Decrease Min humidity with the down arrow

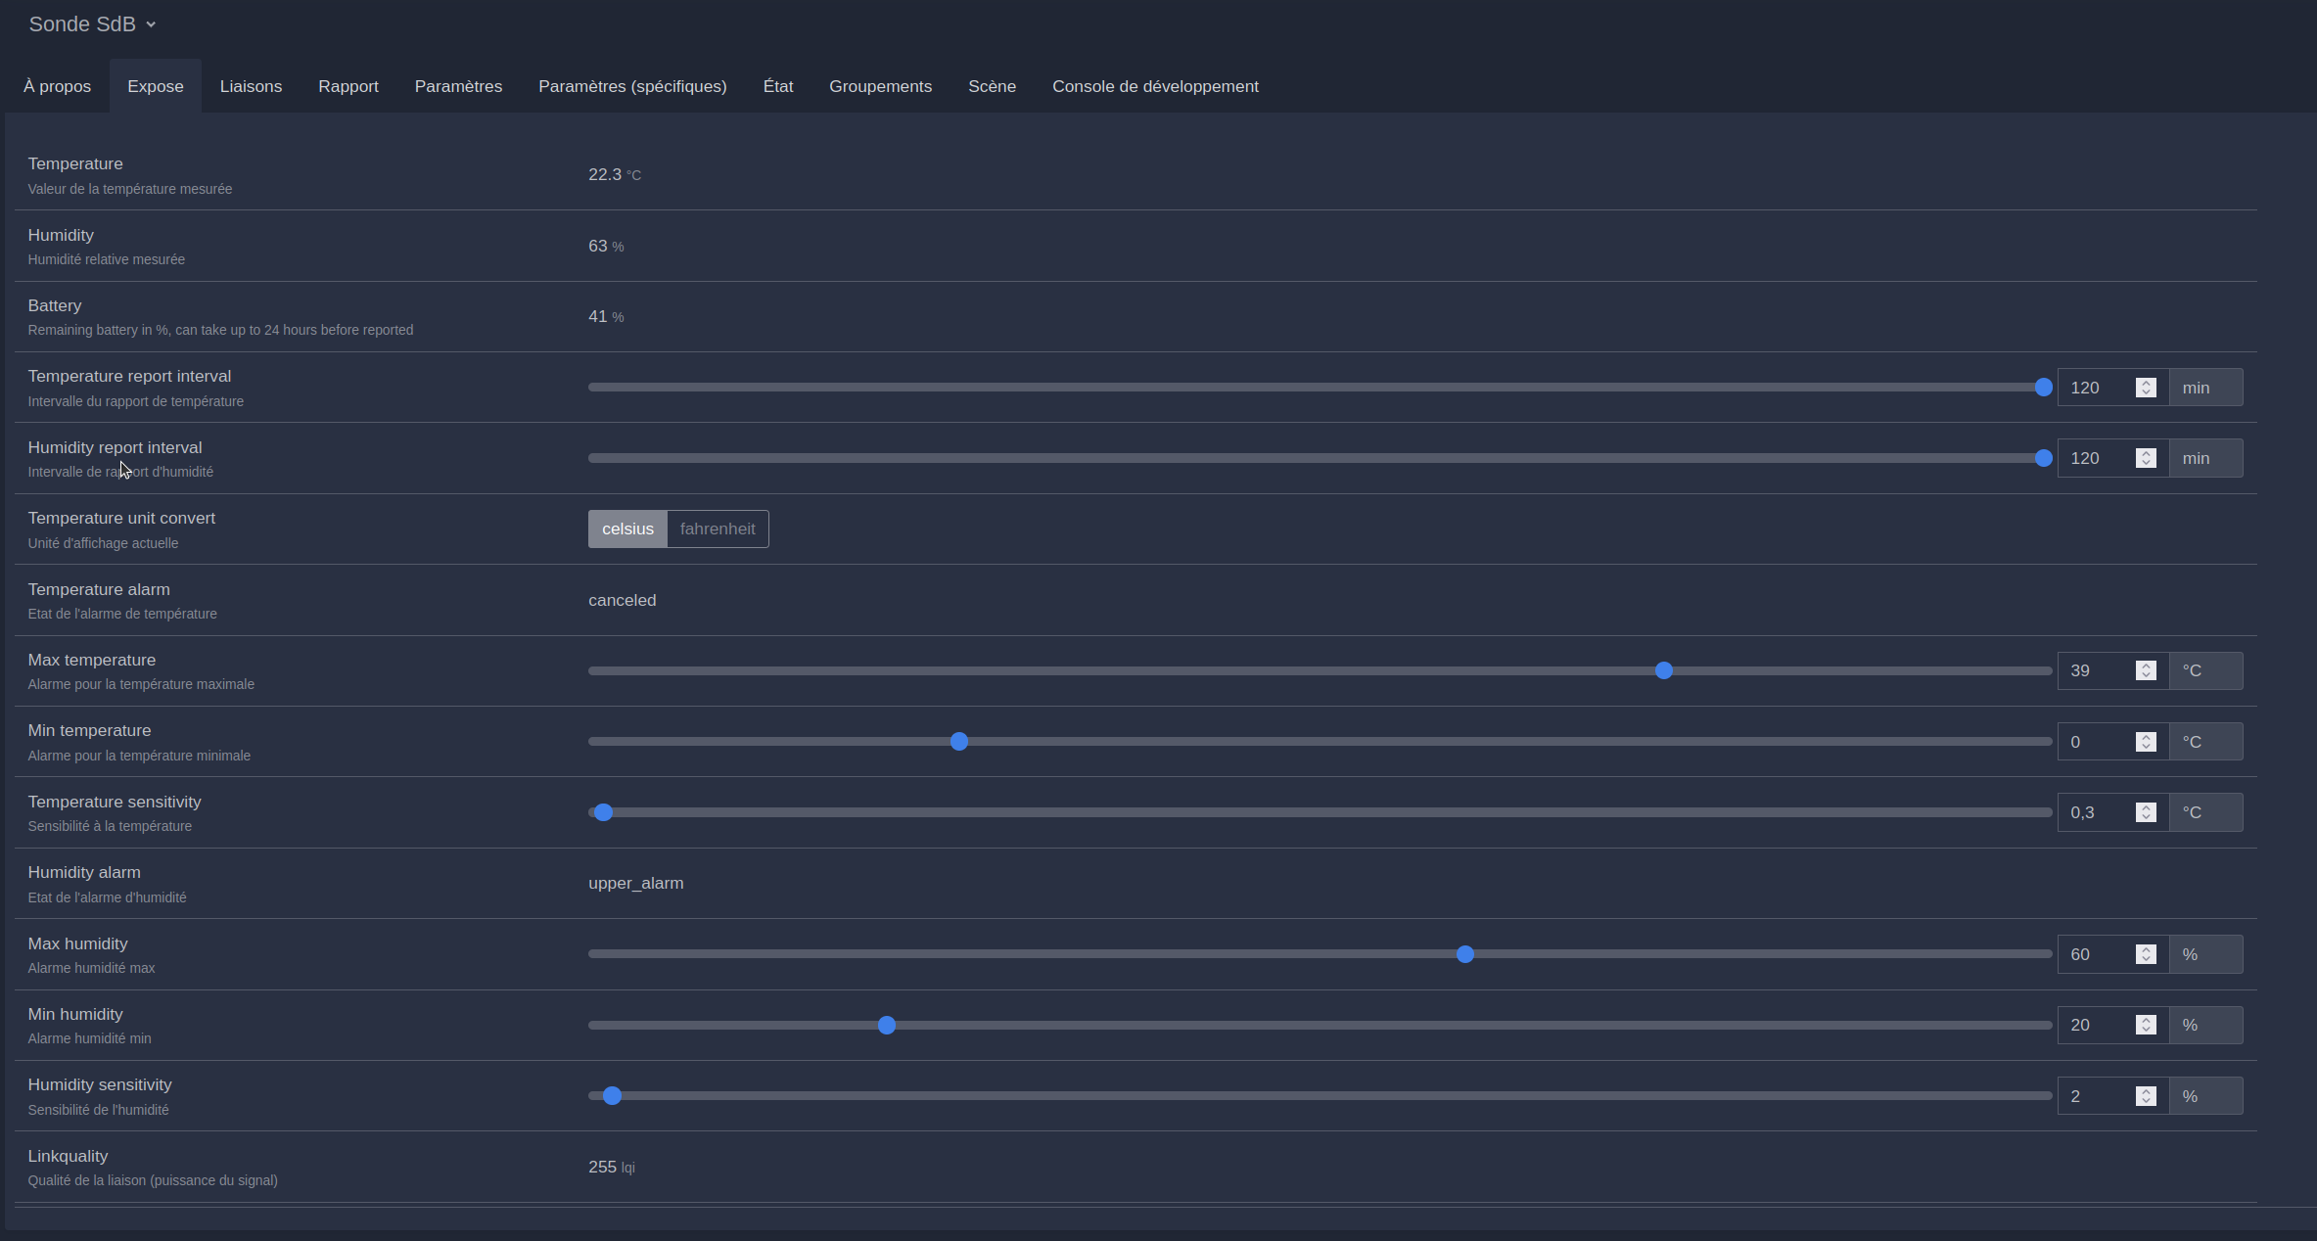coord(2146,1030)
